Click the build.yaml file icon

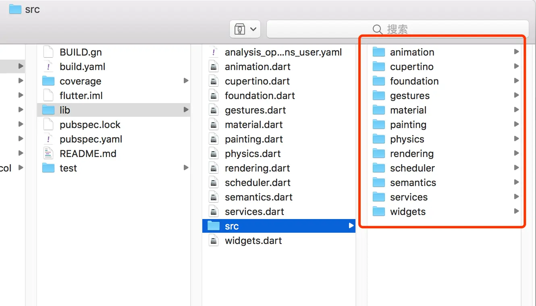(48, 66)
